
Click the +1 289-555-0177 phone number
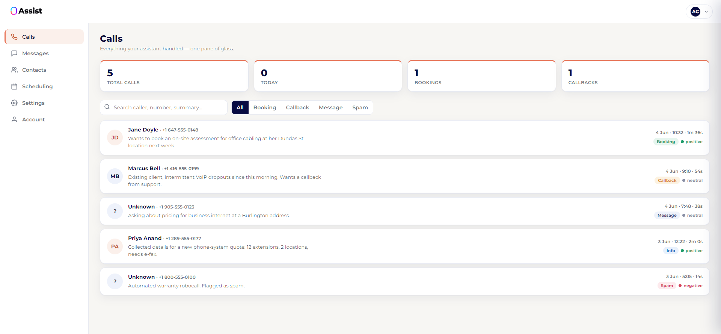[x=183, y=239]
